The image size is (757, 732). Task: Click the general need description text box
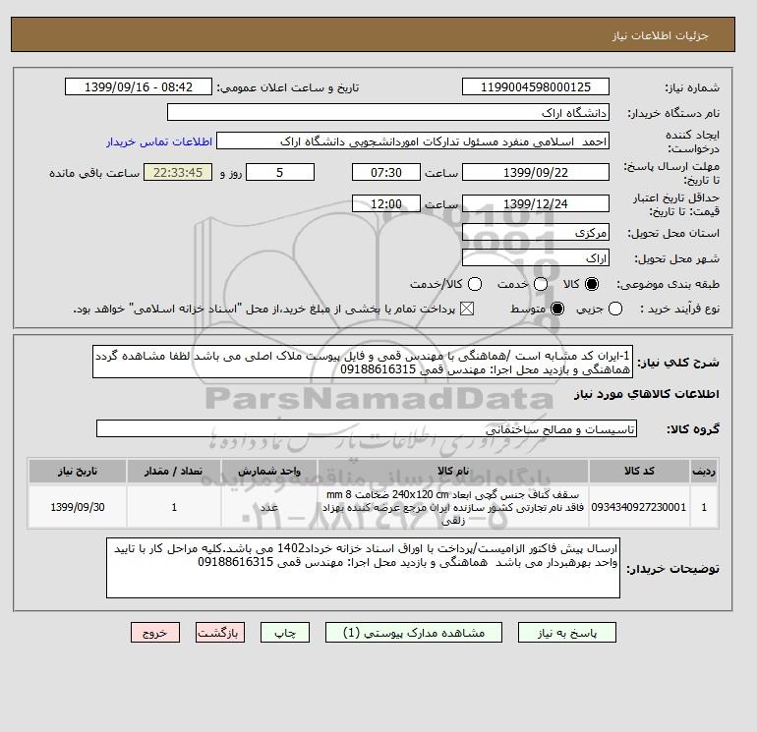tap(363, 362)
